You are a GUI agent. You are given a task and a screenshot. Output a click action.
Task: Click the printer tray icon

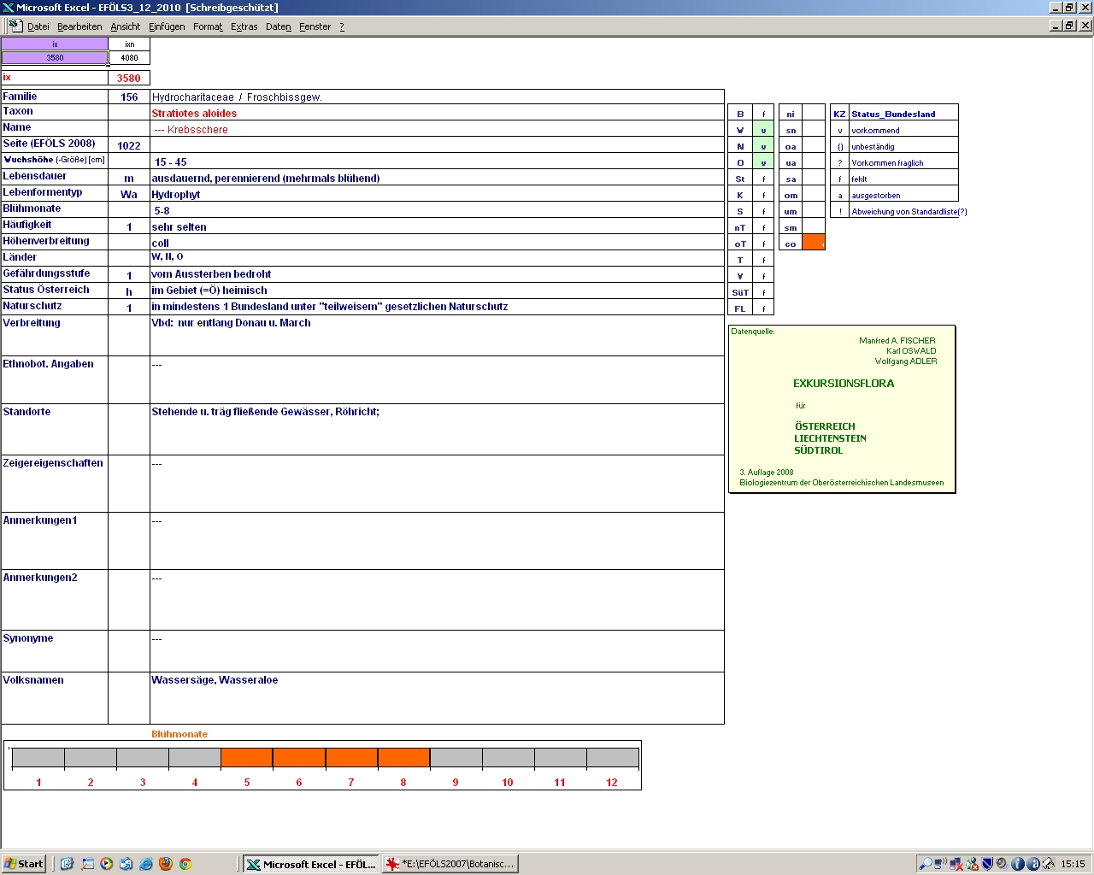tap(1049, 864)
